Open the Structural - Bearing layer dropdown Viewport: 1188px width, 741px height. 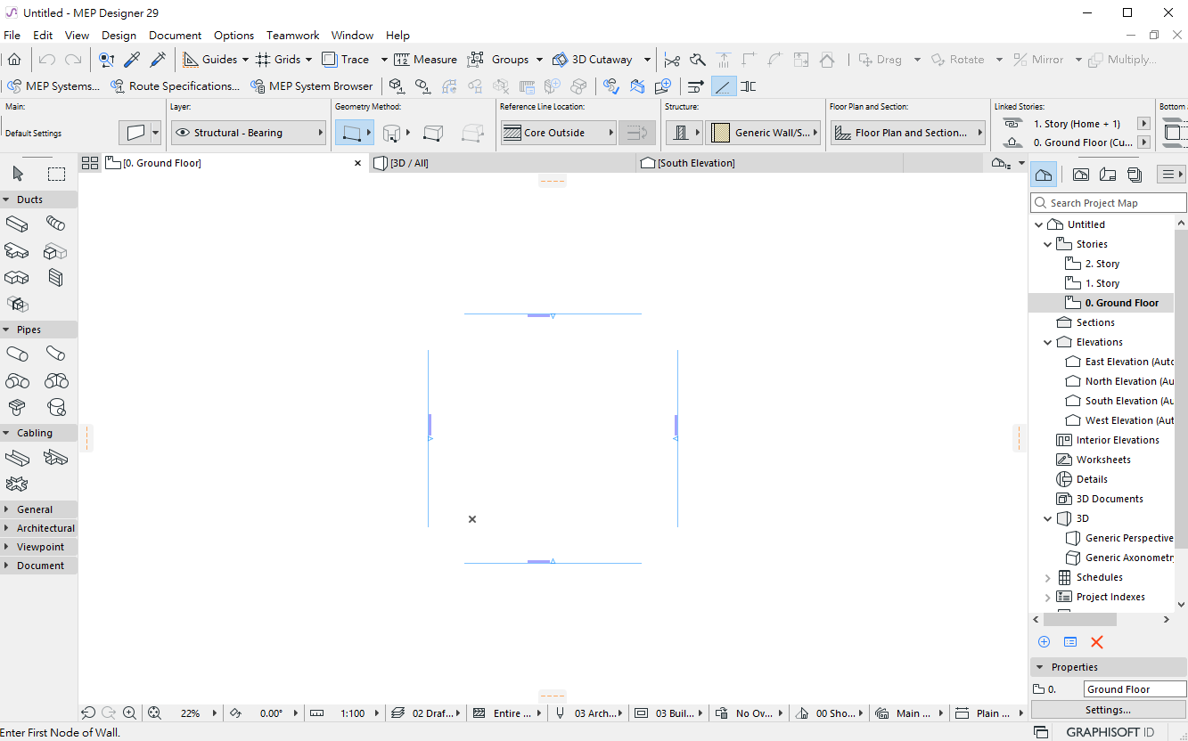coord(249,133)
